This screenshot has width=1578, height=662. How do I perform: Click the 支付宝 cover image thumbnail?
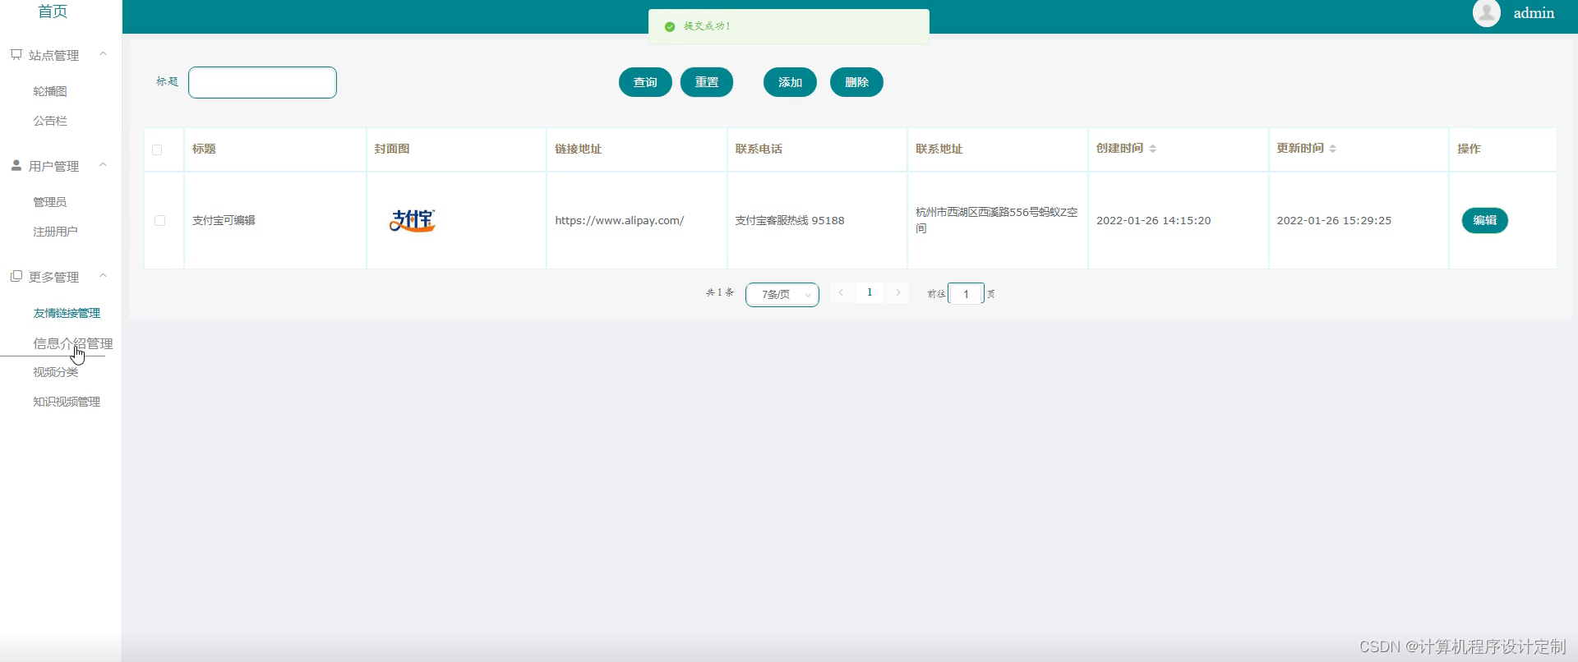(412, 220)
